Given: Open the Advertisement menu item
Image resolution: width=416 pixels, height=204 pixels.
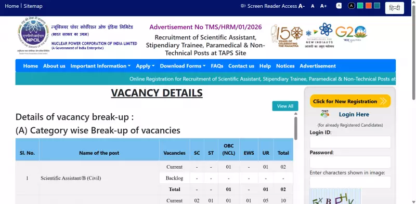Looking at the screenshot, I should (318, 66).
